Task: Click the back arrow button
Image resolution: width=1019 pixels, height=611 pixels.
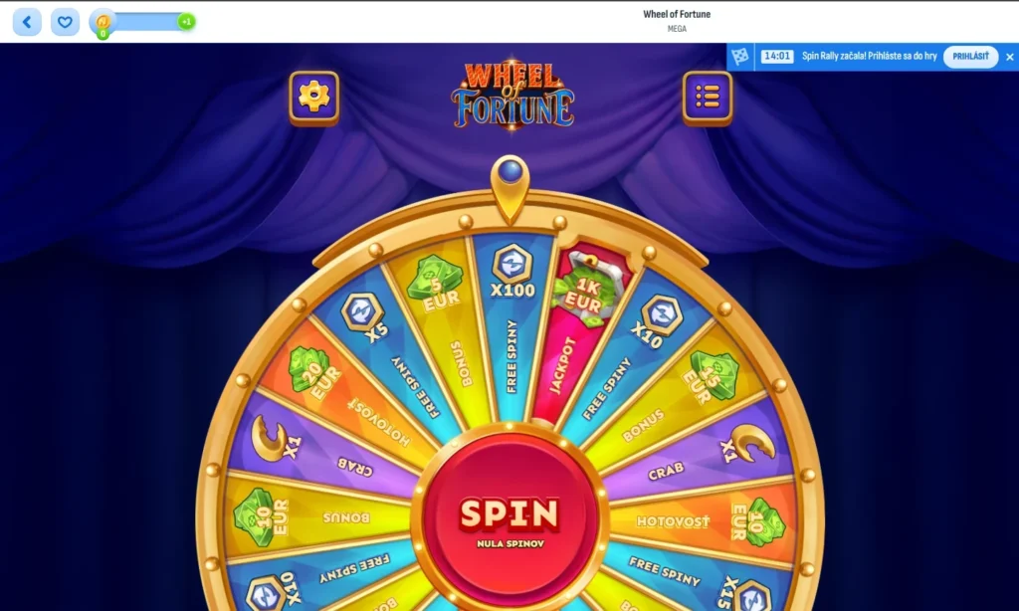Action: pos(27,22)
